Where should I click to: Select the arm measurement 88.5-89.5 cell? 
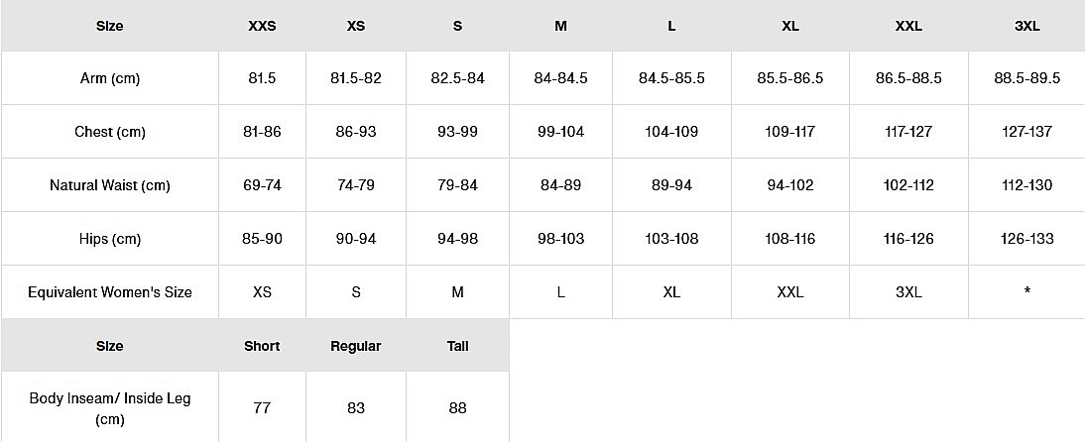[1026, 78]
